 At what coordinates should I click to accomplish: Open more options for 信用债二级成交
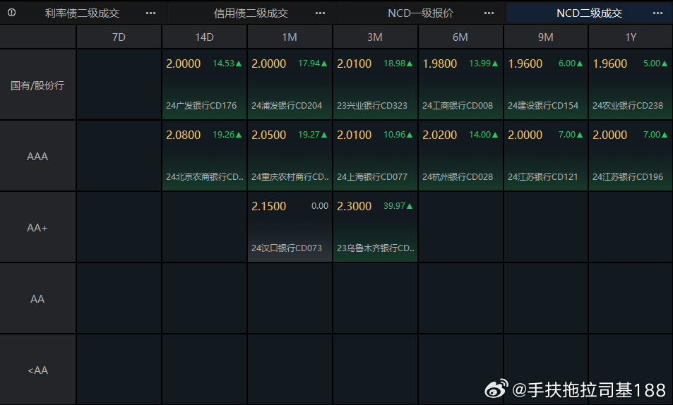(x=320, y=13)
